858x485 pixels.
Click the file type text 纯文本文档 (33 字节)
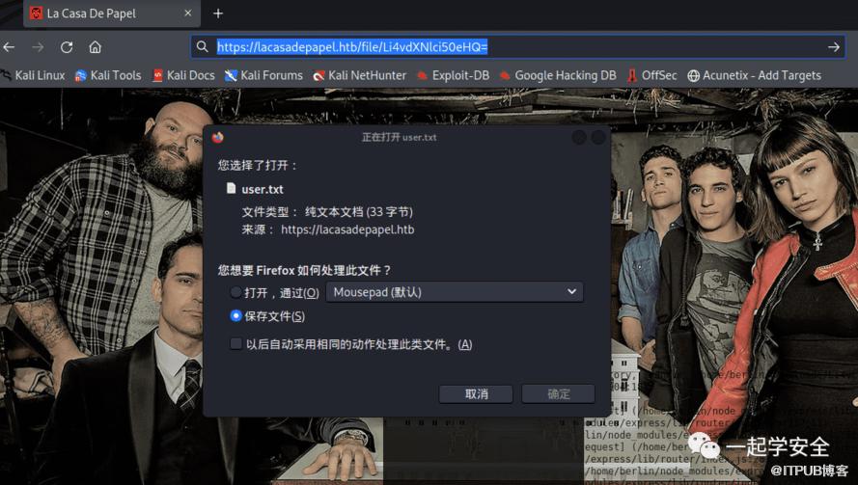pyautogui.click(x=359, y=211)
